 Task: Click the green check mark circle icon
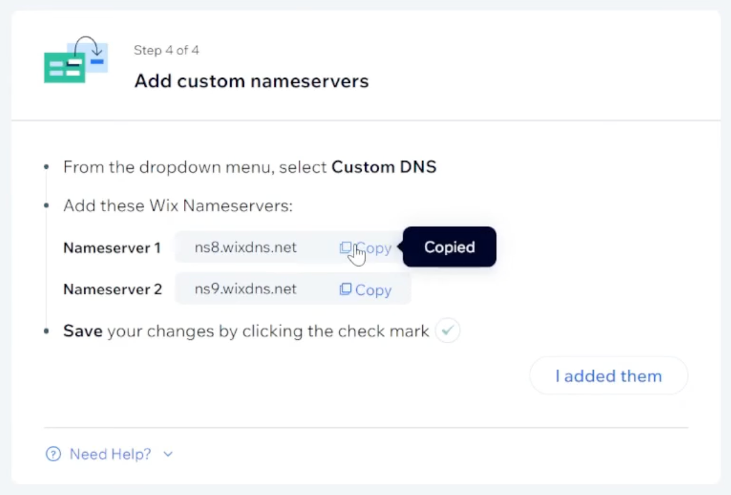448,330
